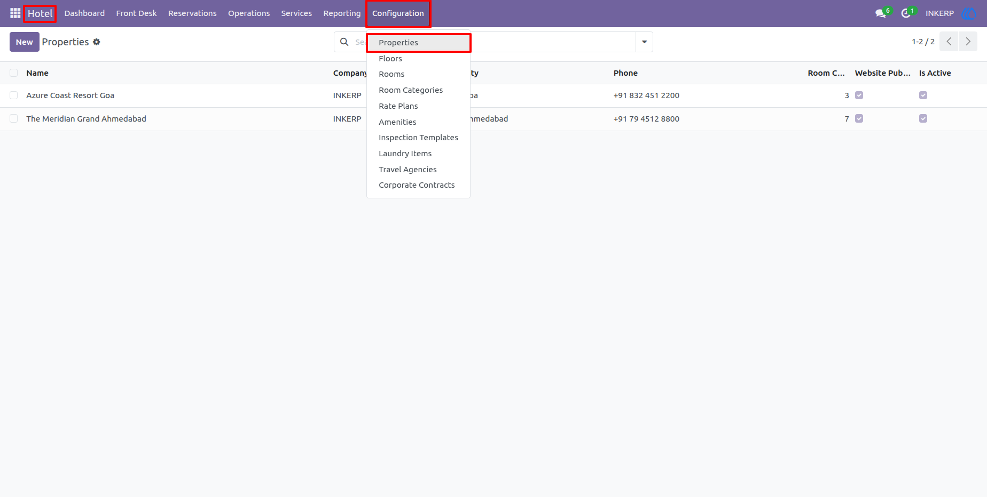Open the Dashboard menu item
The image size is (987, 497).
(x=84, y=13)
